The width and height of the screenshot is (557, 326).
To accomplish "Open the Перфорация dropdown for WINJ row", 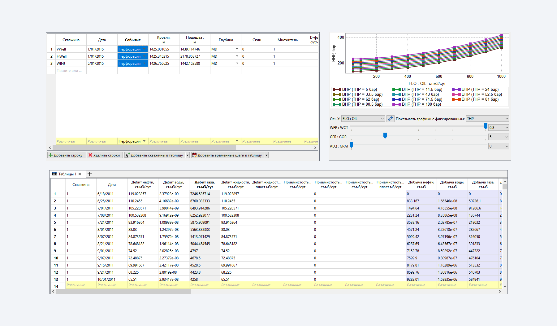I will coord(144,64).
